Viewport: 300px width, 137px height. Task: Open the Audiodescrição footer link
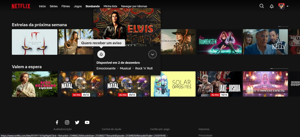tap(62, 129)
